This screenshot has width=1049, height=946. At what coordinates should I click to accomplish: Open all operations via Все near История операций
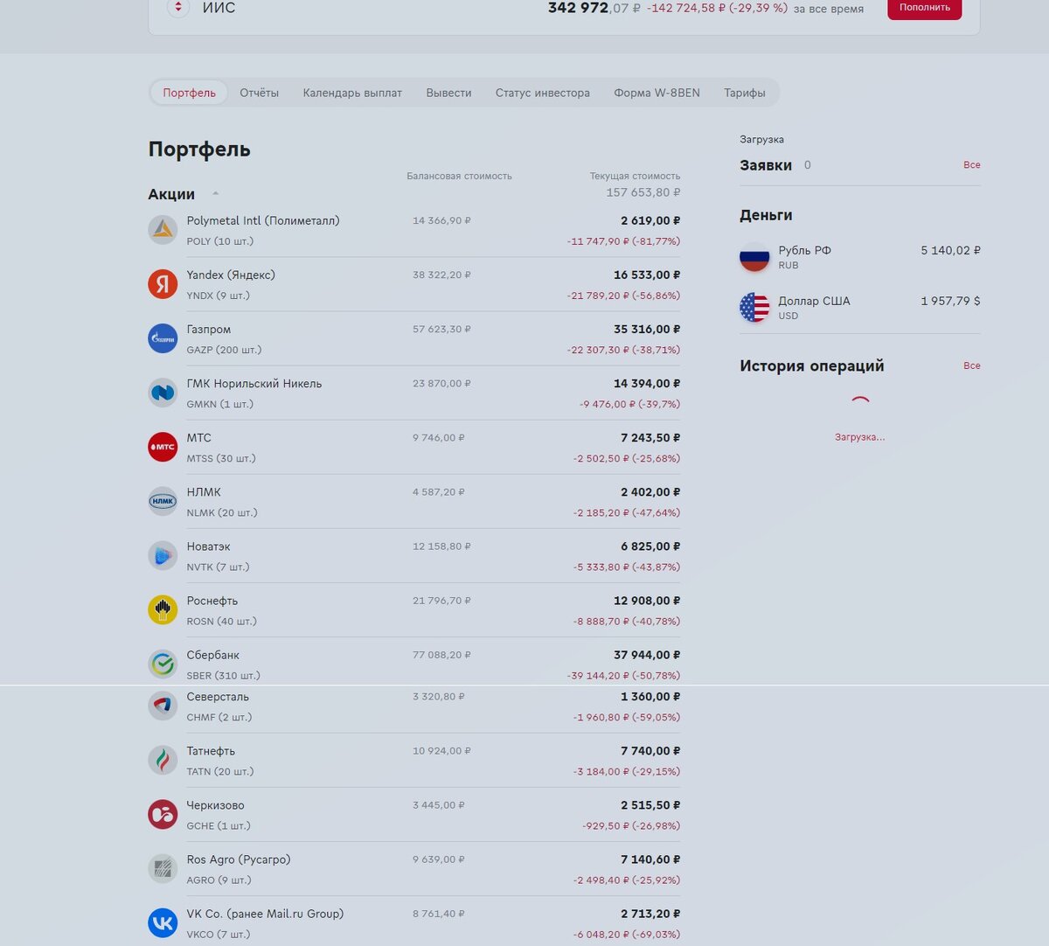coord(972,365)
